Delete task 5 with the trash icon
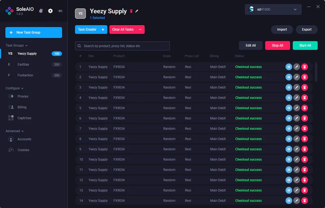This screenshot has height=208, width=325. [x=304, y=108]
